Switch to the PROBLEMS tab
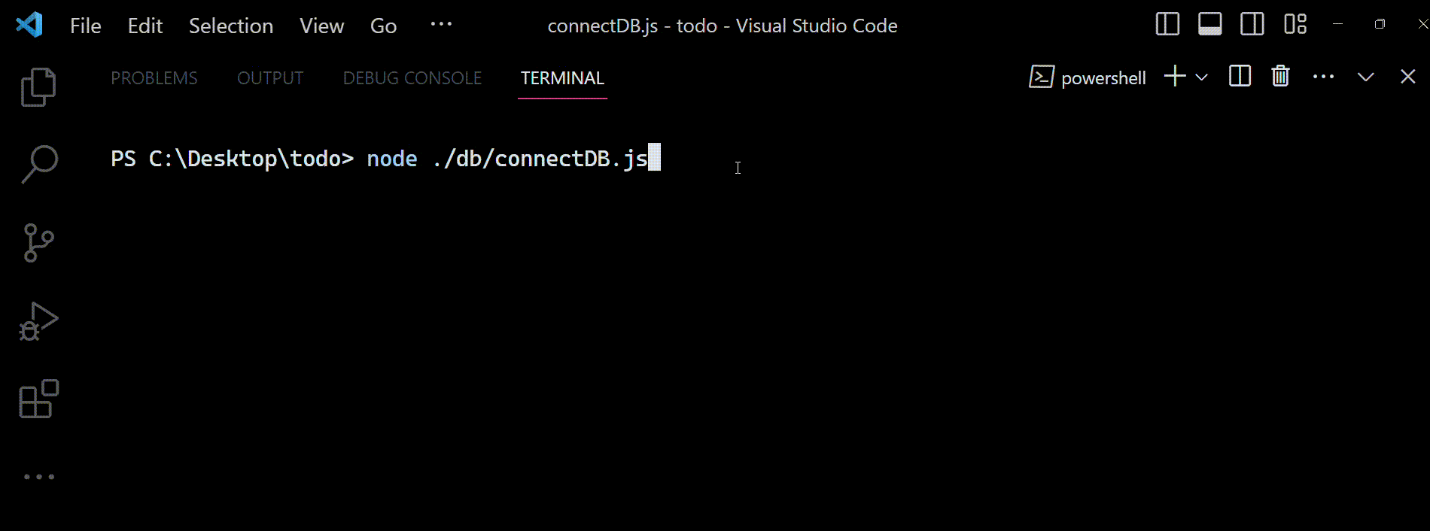This screenshot has width=1430, height=531. tap(154, 77)
